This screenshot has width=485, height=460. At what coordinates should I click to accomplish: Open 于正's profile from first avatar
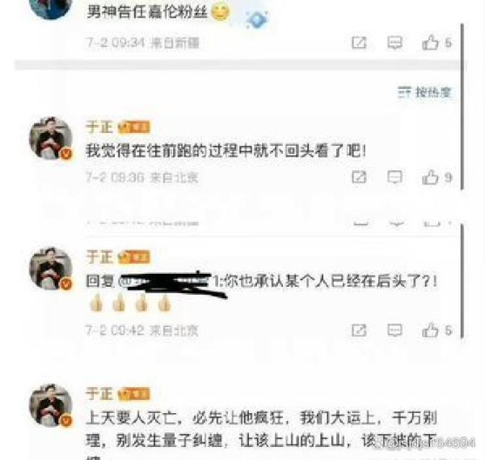[51, 138]
